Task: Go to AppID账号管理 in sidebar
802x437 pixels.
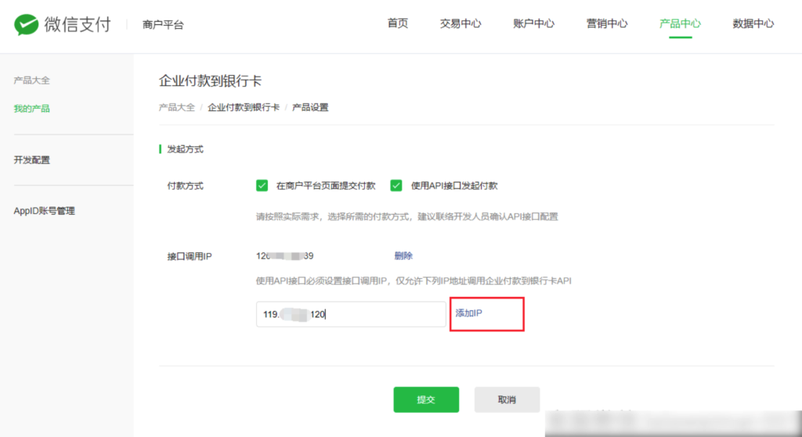Action: 45,211
